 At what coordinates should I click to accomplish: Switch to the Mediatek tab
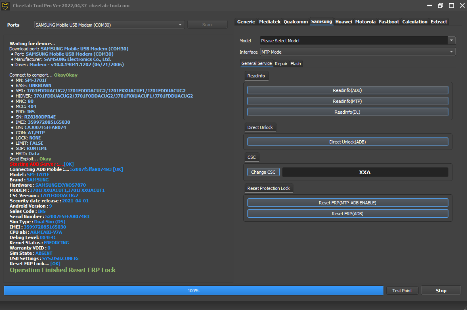(270, 22)
